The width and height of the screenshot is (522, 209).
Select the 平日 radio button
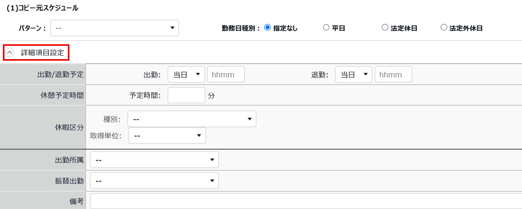pyautogui.click(x=326, y=28)
